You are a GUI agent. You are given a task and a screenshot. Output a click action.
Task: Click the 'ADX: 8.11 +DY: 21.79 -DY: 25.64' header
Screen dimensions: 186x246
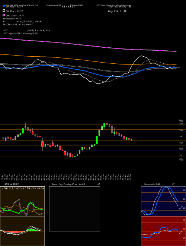click(x=23, y=188)
